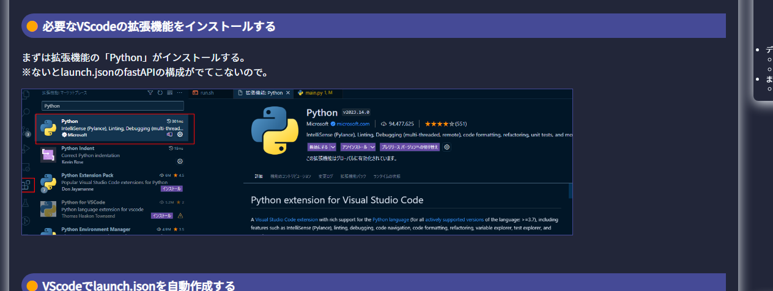Click the large Python logo in details
Image resolution: width=773 pixels, height=291 pixels.
tap(275, 130)
